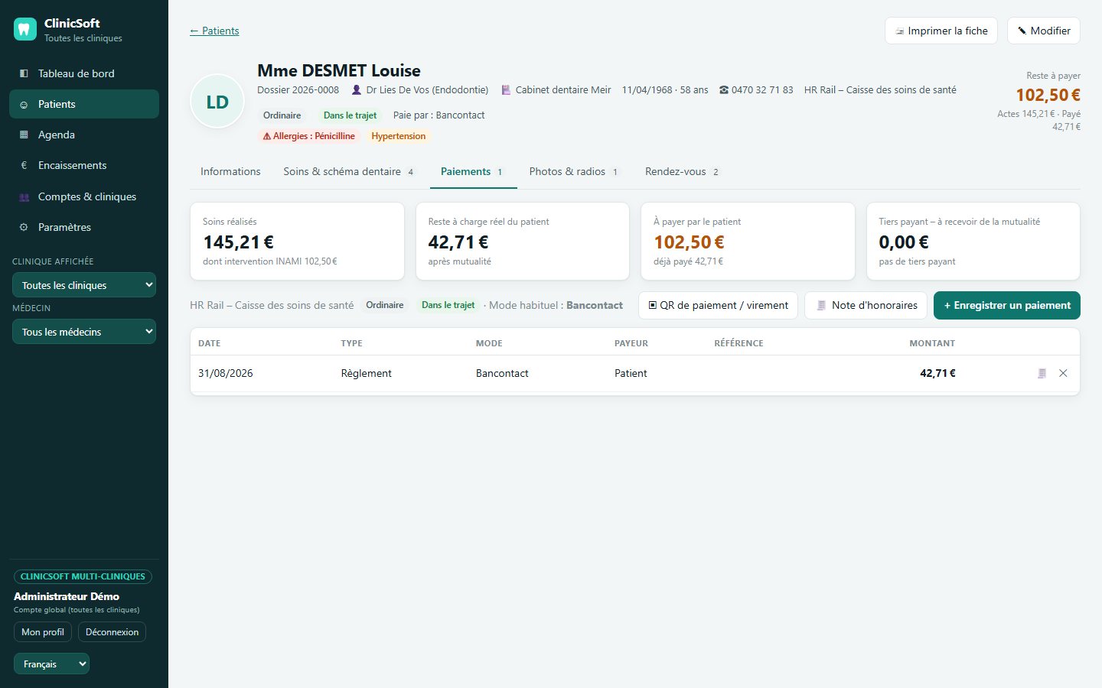Switch to the Photos & radios tab
Image resolution: width=1102 pixels, height=688 pixels.
(x=574, y=172)
